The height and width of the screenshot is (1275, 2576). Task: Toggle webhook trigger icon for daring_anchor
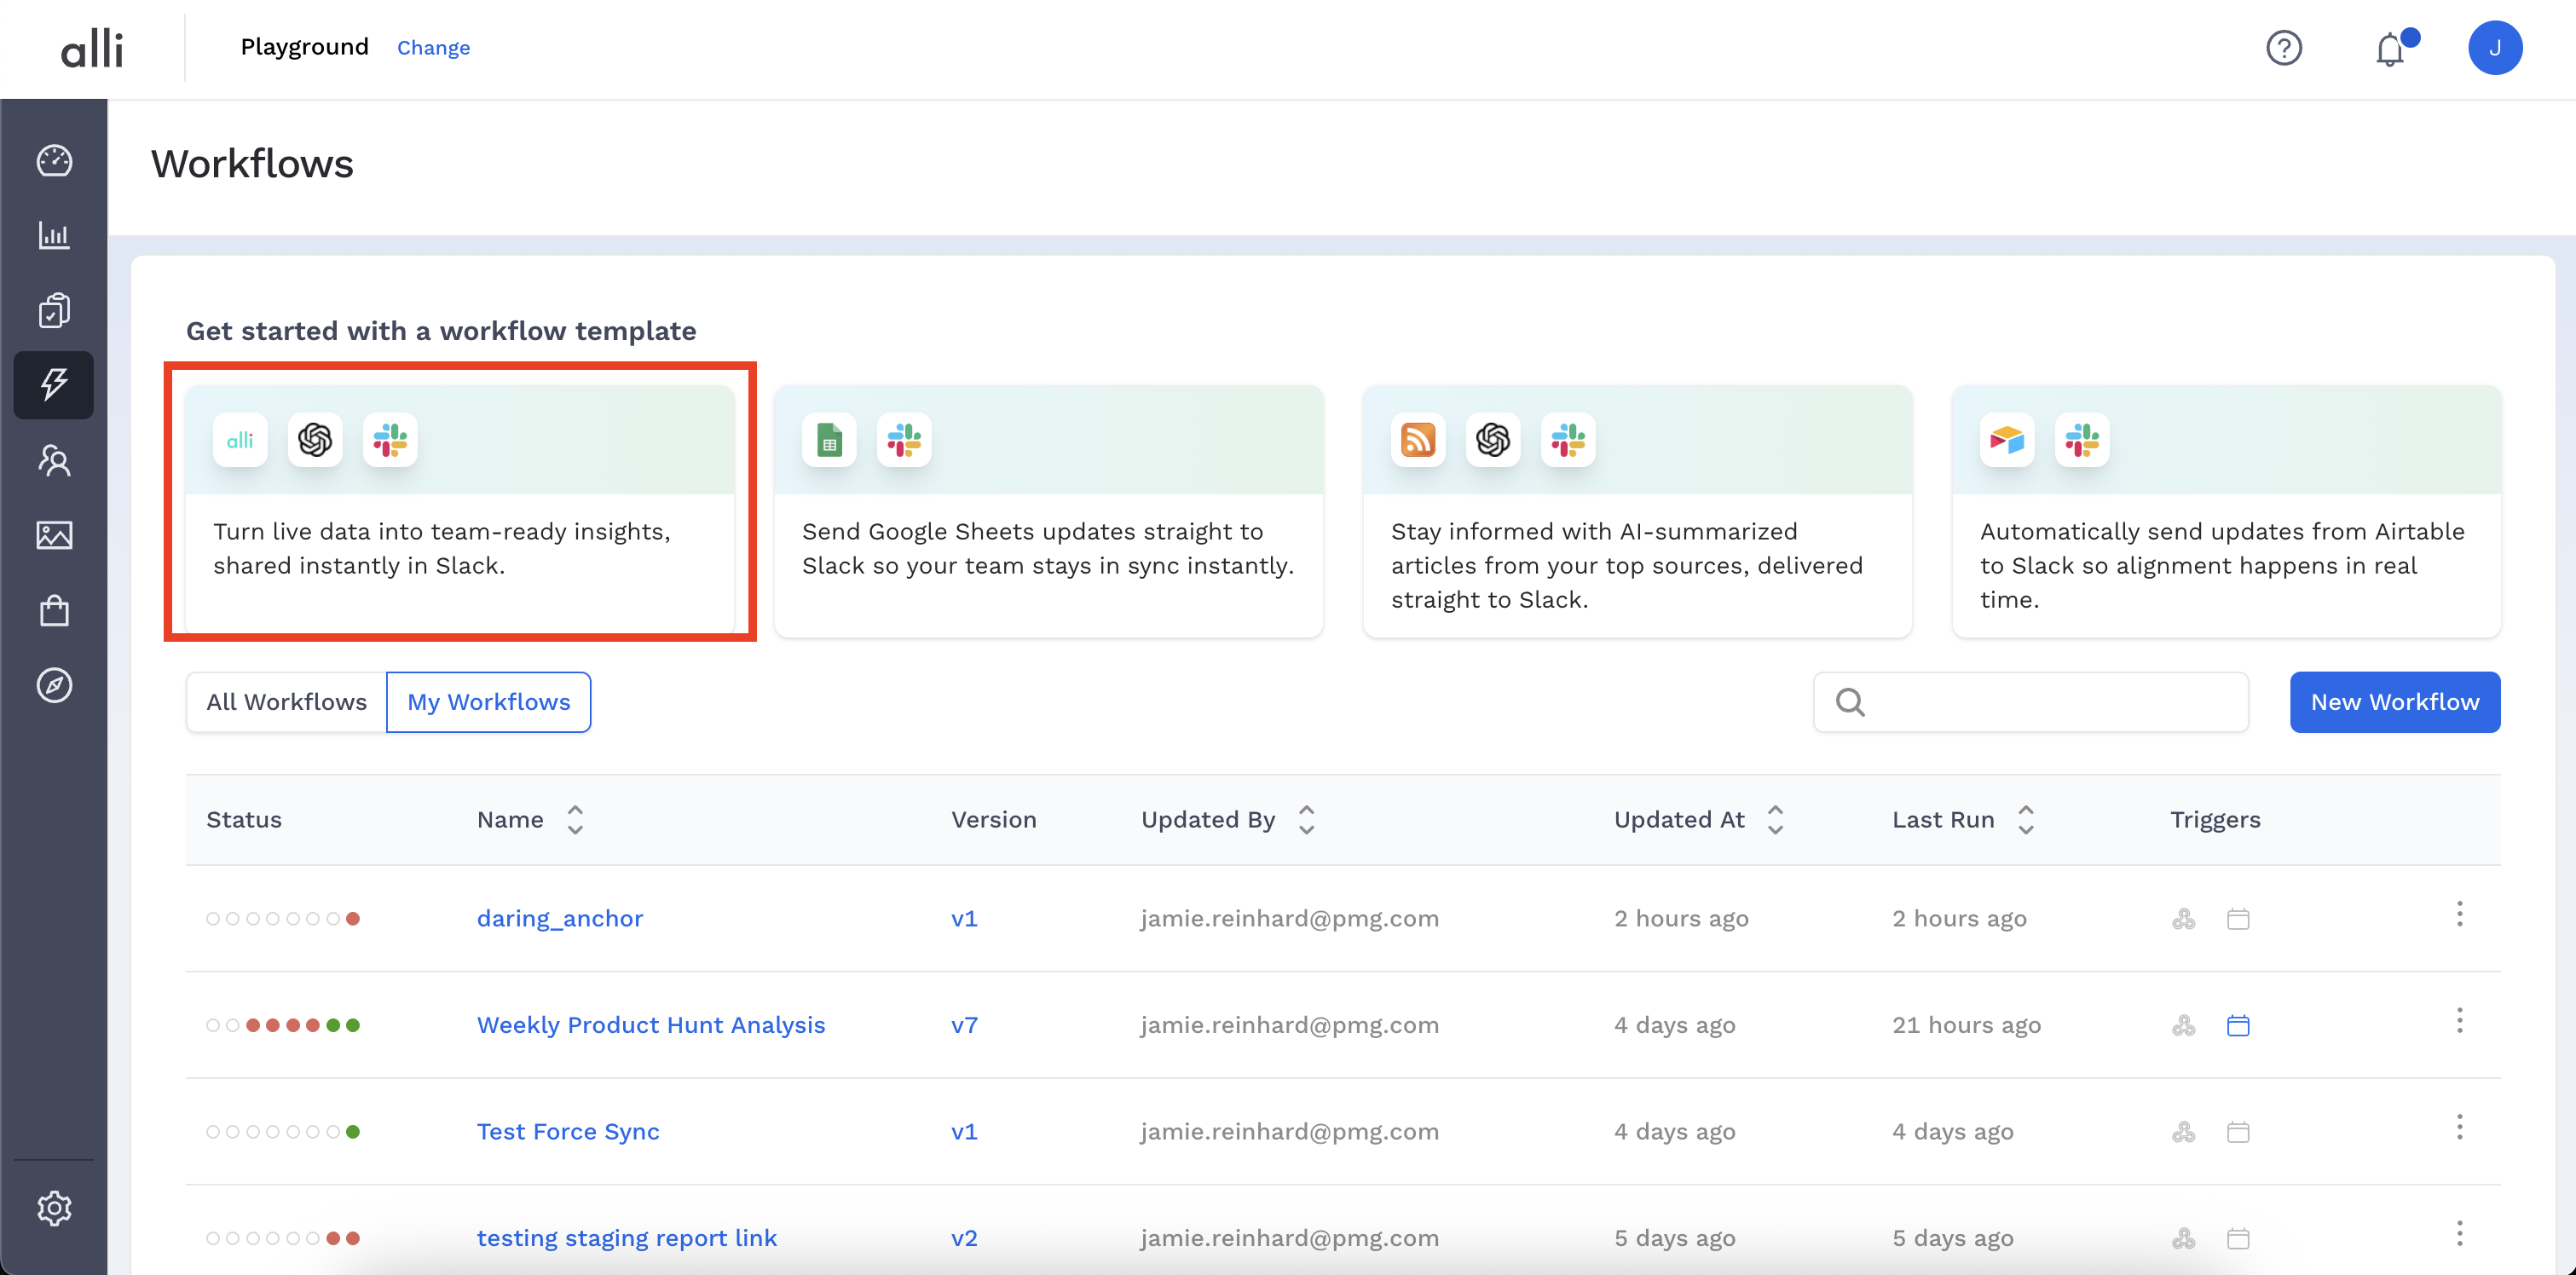click(x=2183, y=918)
